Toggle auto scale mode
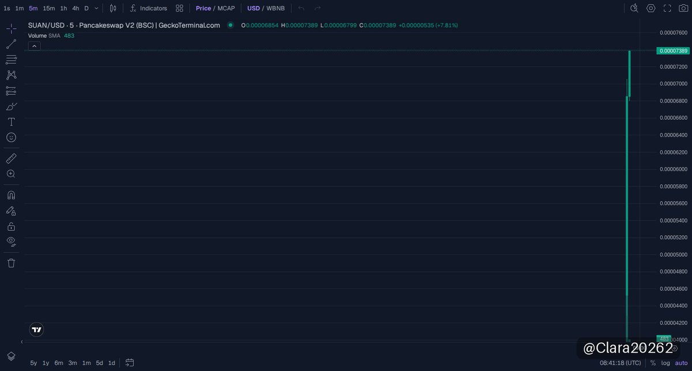The height and width of the screenshot is (371, 692). [681, 363]
